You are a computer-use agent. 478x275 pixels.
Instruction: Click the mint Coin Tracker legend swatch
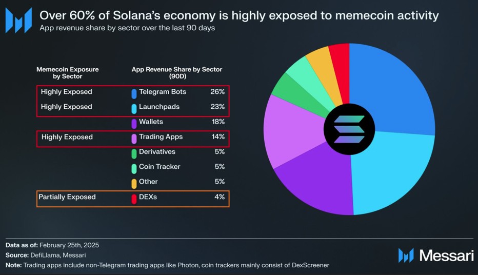pos(134,168)
